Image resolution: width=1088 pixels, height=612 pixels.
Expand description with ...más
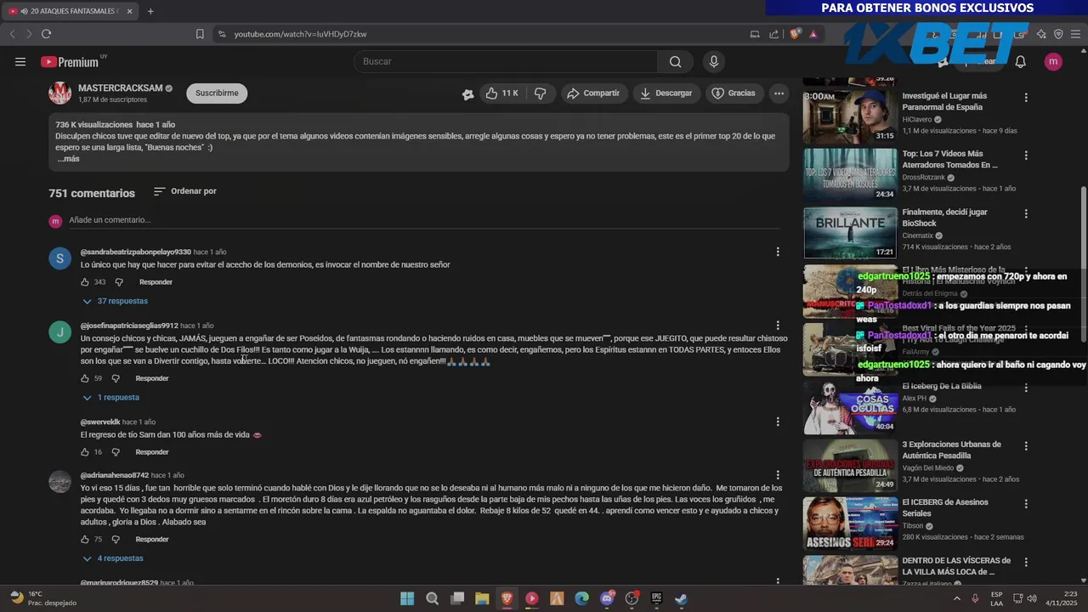coord(68,159)
